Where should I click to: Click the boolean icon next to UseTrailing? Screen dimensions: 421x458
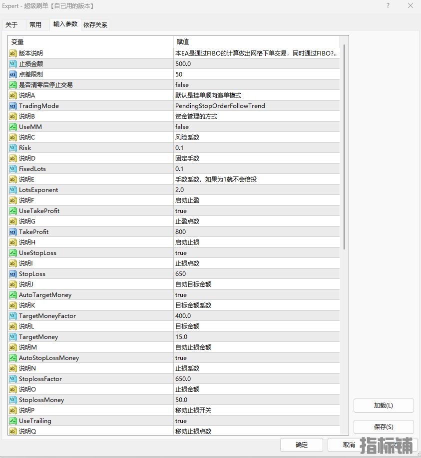click(13, 420)
